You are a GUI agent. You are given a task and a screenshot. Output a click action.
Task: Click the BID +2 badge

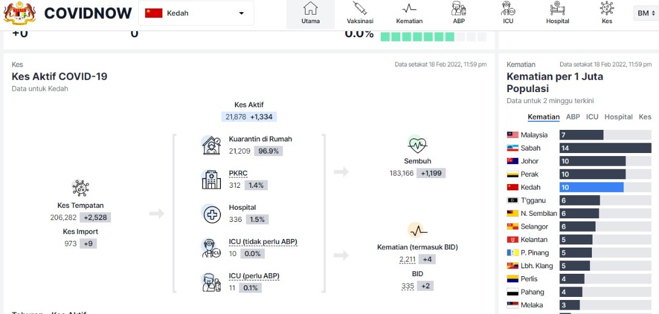[x=425, y=287]
